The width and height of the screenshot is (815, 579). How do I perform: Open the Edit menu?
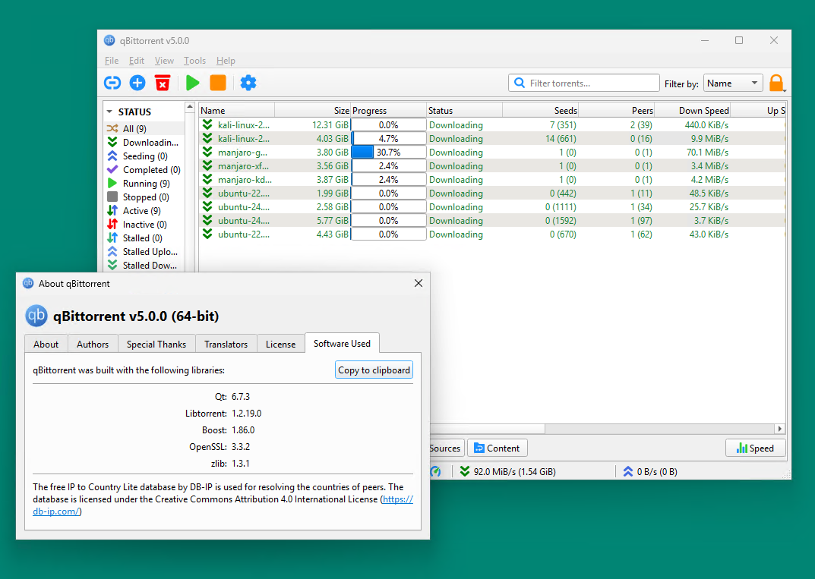coord(136,61)
